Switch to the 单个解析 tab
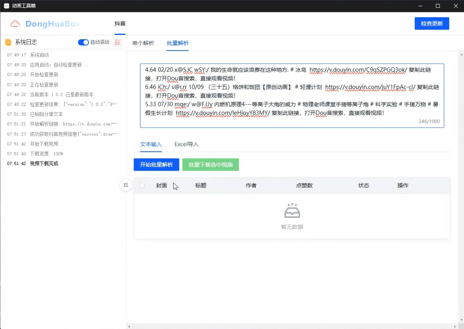The image size is (464, 329). tap(143, 42)
